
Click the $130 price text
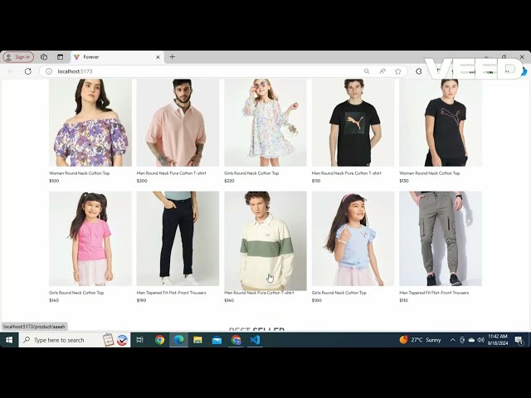[404, 181]
